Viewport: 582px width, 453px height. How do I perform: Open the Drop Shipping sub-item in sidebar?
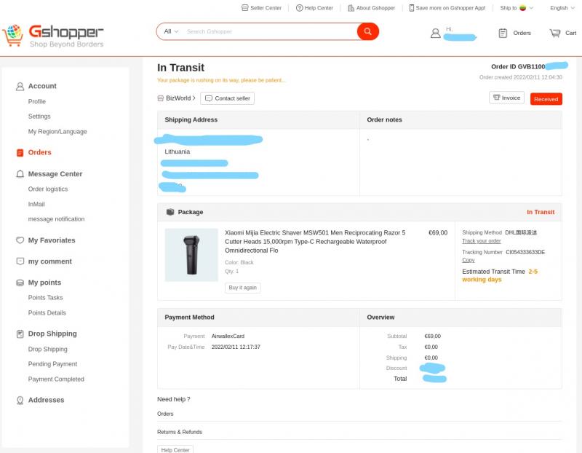tap(48, 349)
